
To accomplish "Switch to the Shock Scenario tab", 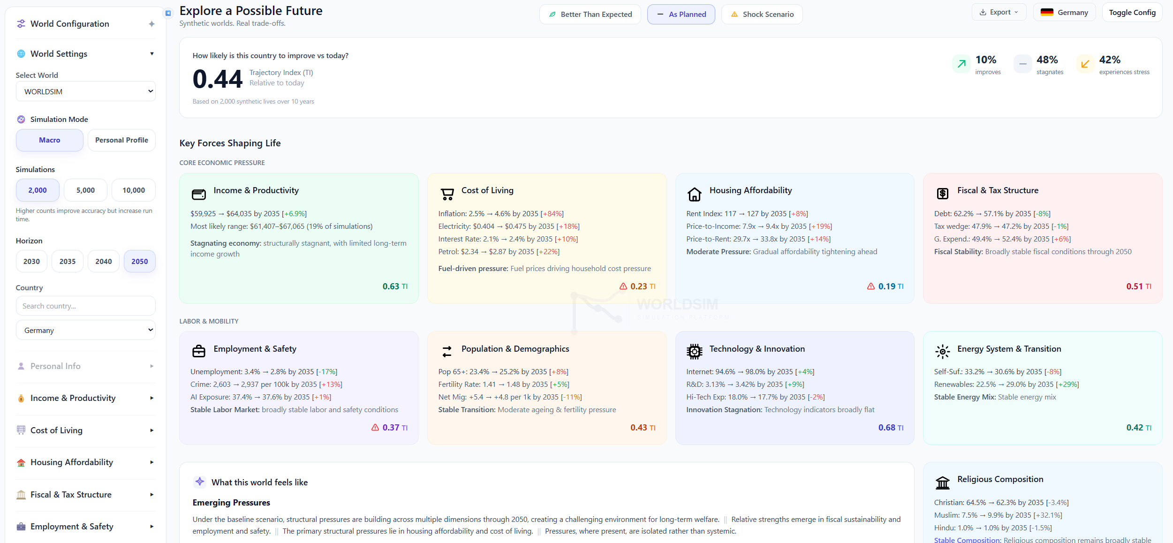I will pos(762,14).
